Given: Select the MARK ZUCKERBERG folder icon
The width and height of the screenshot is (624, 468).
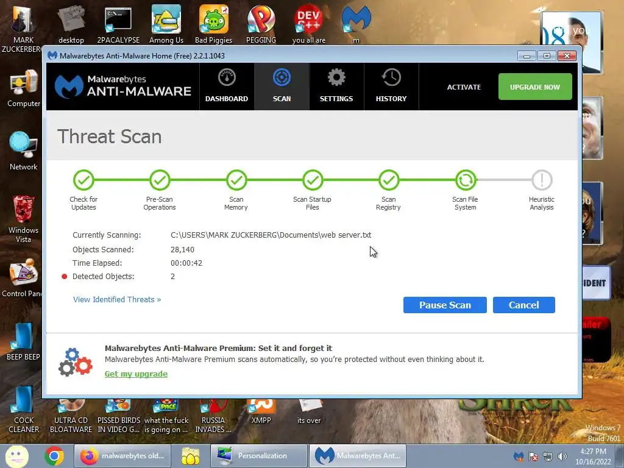Looking at the screenshot, I should coord(22,29).
